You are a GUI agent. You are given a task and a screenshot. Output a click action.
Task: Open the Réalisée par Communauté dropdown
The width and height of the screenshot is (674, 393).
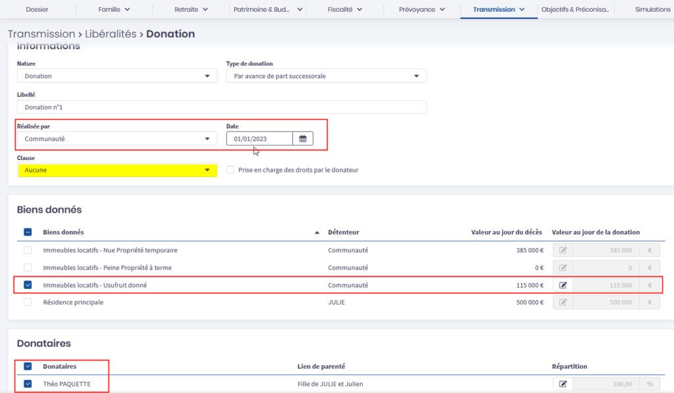pyautogui.click(x=117, y=139)
